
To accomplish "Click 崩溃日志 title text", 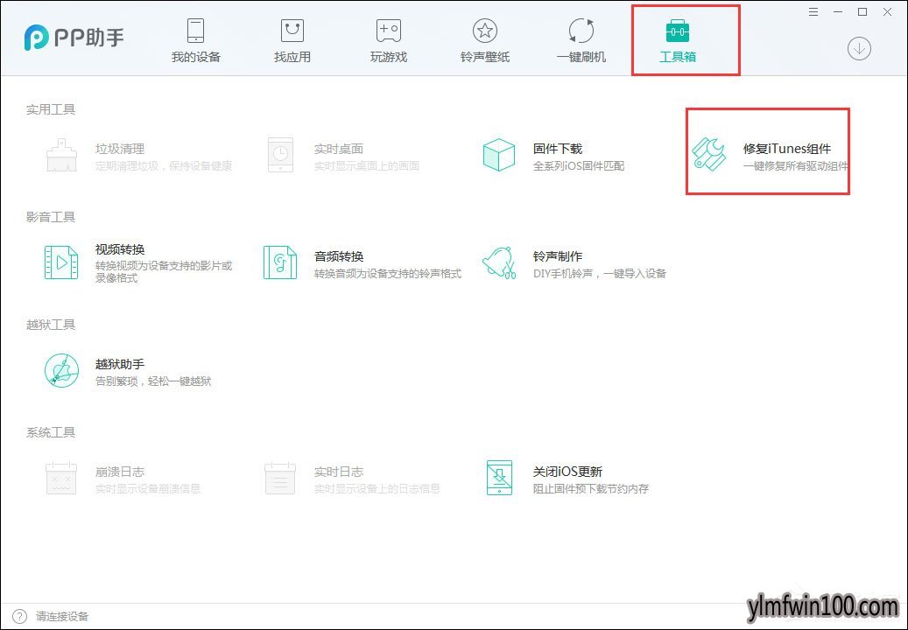I will (x=120, y=472).
